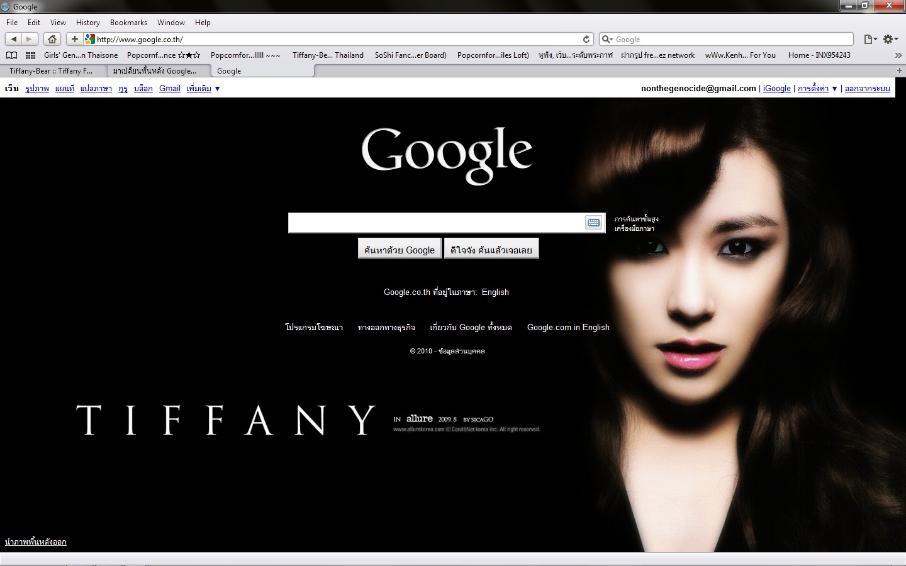906x566 pixels.
Task: Open a new tab with the tab bar plus
Action: click(x=899, y=70)
